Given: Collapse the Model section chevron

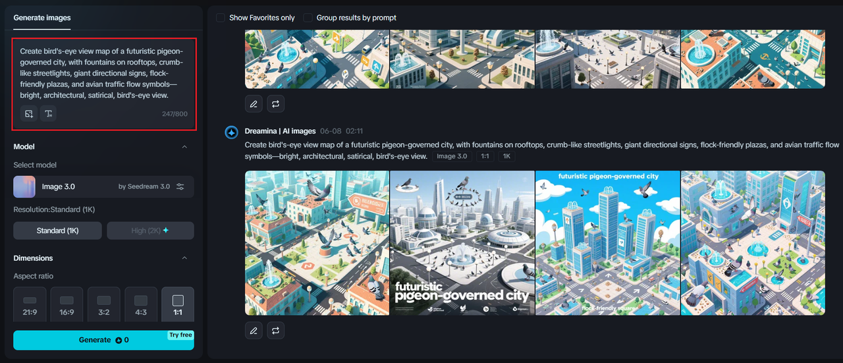Looking at the screenshot, I should (184, 147).
